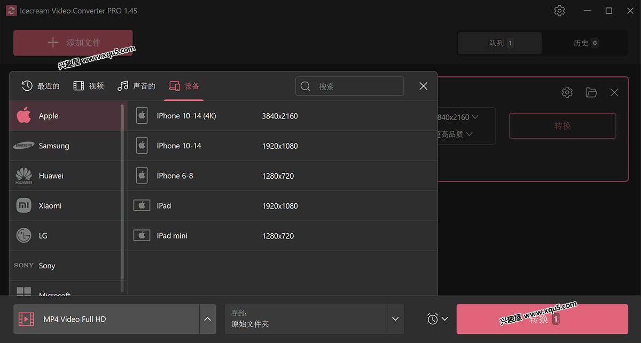Open the 840x2160 resolution dropdown
641x343 pixels.
click(x=457, y=117)
